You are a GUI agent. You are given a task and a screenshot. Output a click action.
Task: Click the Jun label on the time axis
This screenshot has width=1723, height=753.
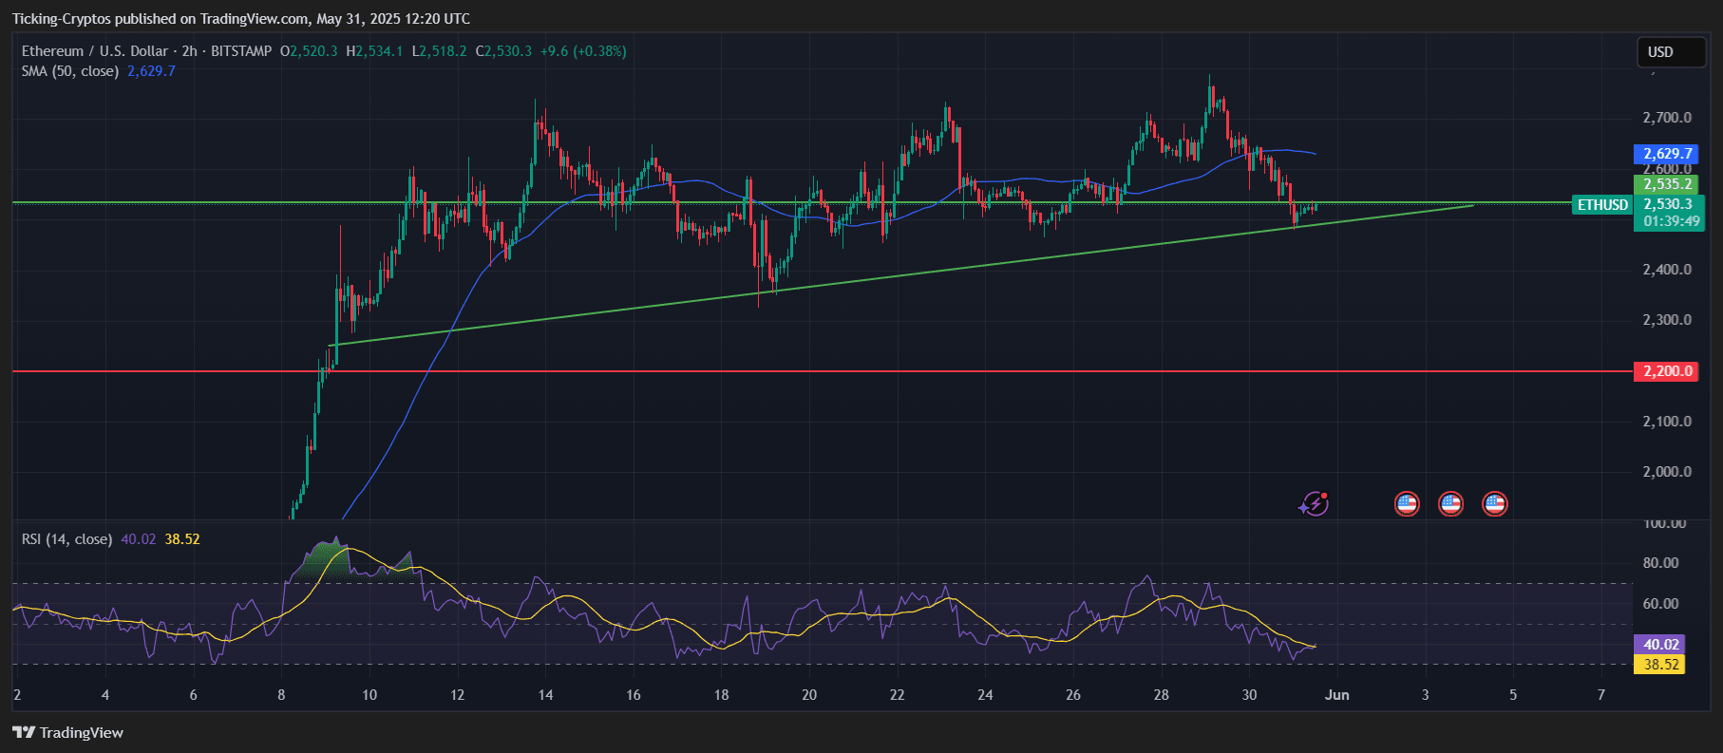tap(1336, 695)
